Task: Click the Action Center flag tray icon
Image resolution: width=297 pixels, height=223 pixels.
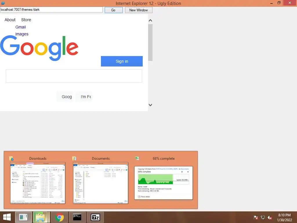Action: [256, 217]
